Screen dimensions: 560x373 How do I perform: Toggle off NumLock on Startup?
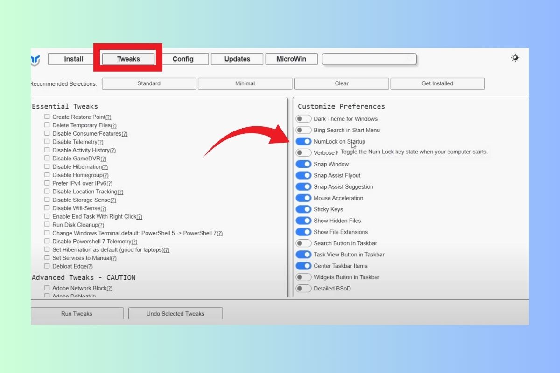pyautogui.click(x=303, y=141)
